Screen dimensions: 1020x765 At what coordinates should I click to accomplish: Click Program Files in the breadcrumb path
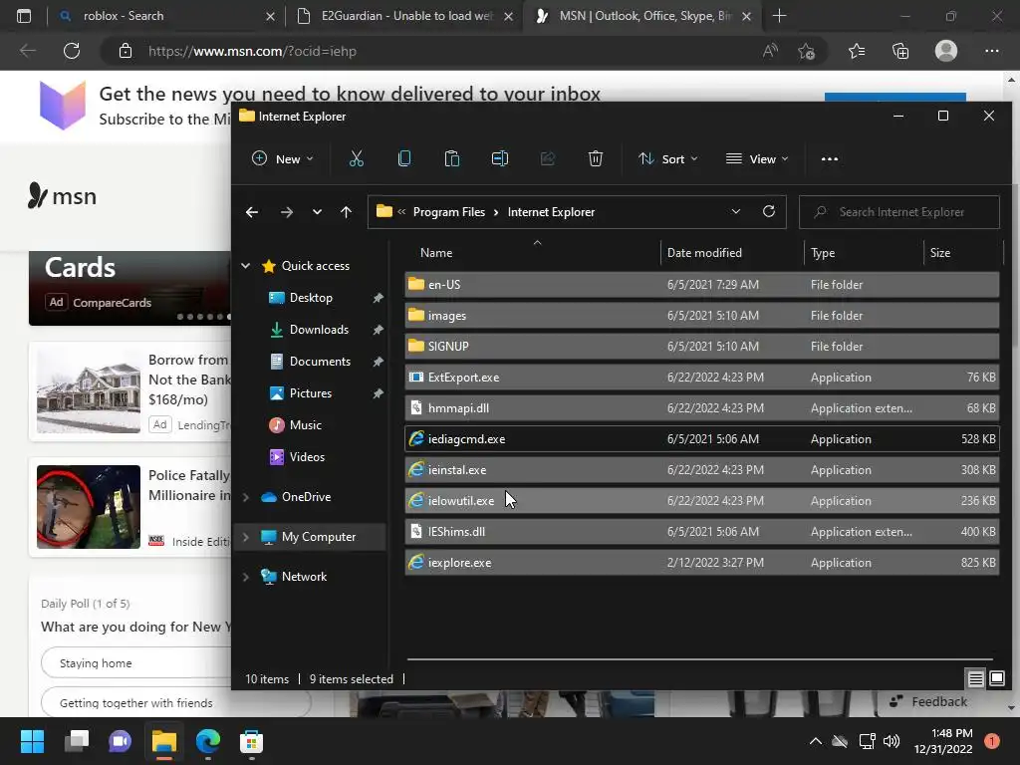(x=449, y=212)
